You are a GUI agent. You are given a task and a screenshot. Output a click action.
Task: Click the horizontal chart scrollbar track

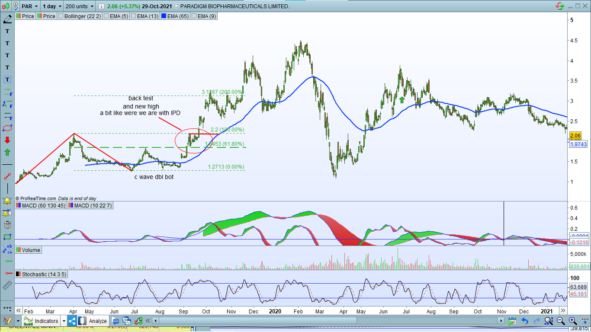click(x=328, y=321)
